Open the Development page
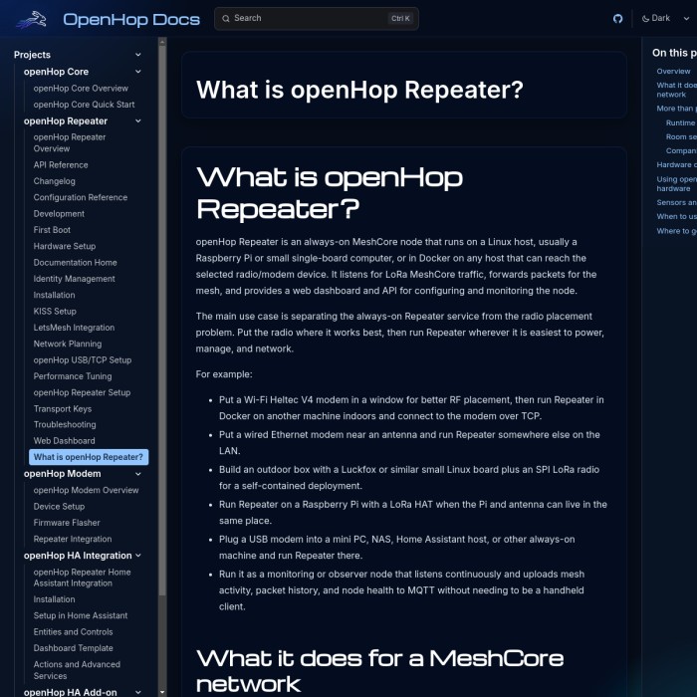 (59, 214)
